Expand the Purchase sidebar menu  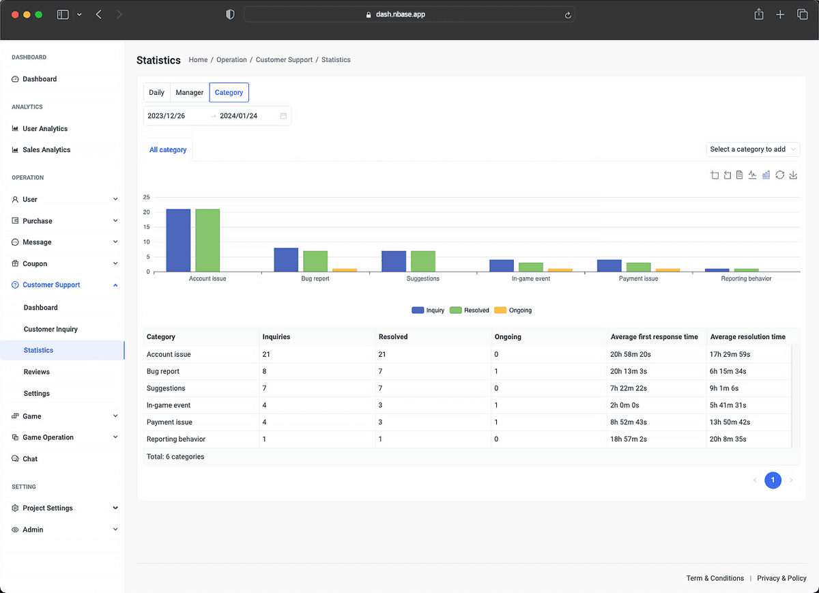point(65,221)
